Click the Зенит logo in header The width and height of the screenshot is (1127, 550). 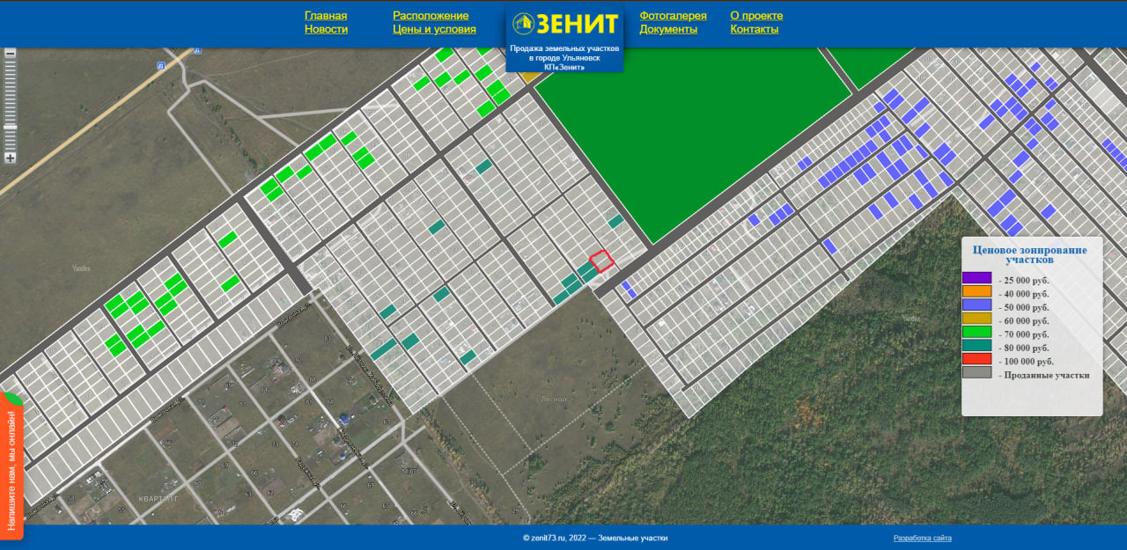(x=564, y=23)
